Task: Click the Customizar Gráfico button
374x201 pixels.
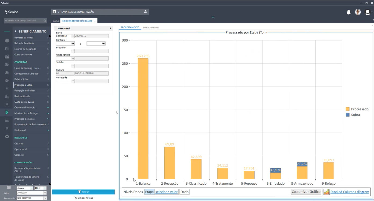Action: (x=306, y=192)
